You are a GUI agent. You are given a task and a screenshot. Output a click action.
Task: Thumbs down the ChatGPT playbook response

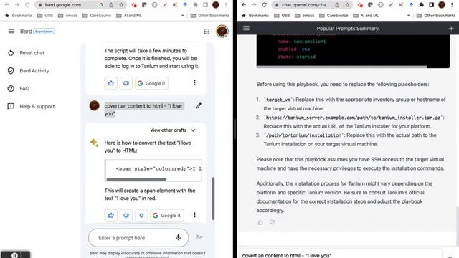(x=272, y=223)
